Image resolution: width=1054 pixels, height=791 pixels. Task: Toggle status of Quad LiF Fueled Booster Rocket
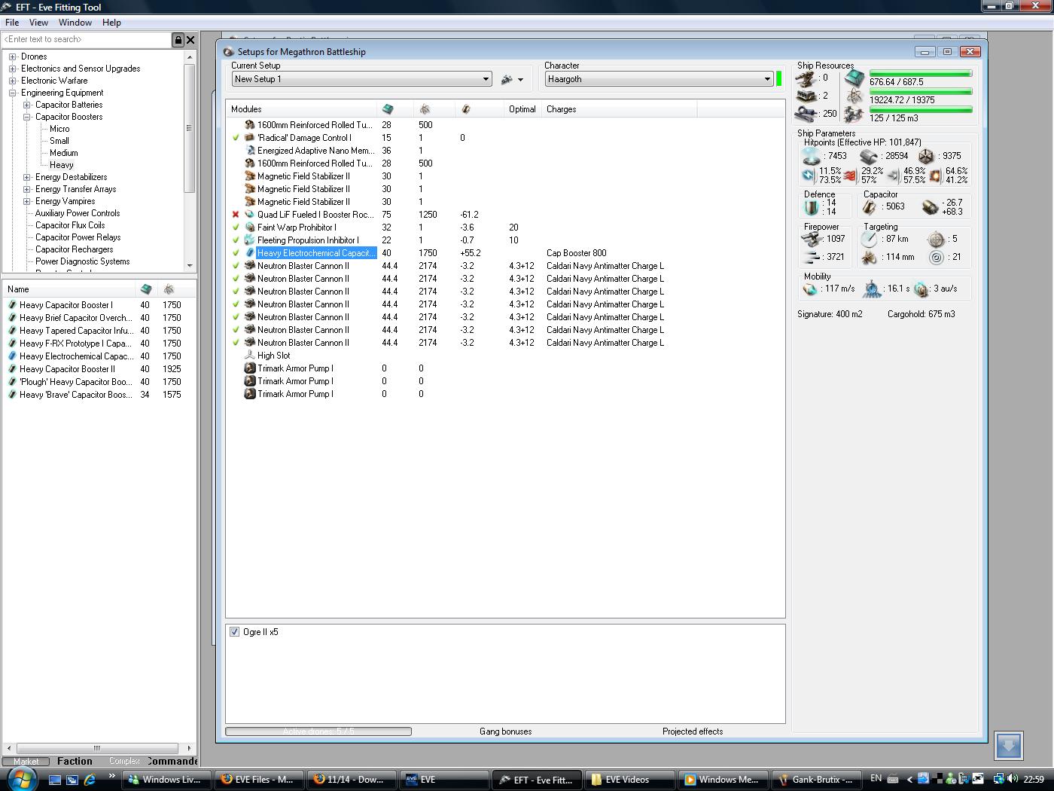236,215
